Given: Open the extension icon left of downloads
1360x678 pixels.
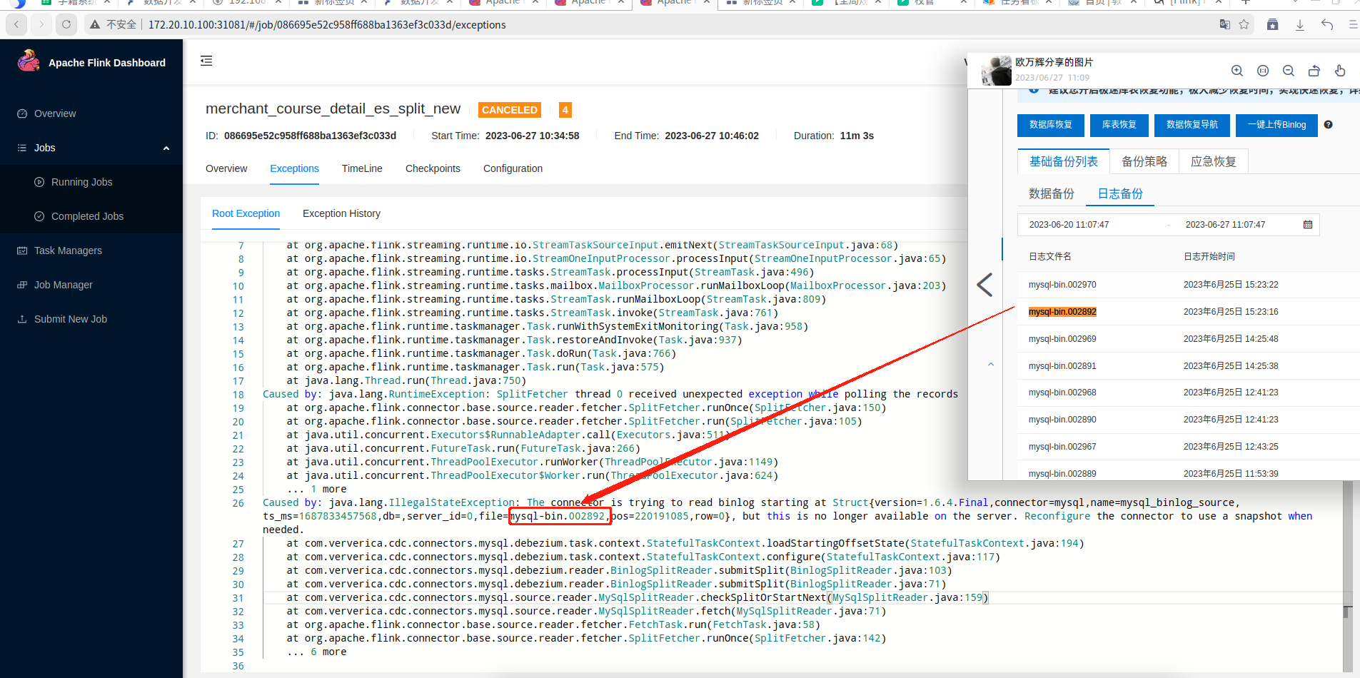Looking at the screenshot, I should coord(1272,24).
